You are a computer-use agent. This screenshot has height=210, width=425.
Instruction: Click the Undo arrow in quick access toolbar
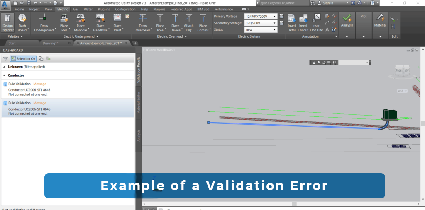(x=35, y=3)
